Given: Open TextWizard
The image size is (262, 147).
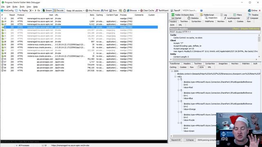Looking at the screenshot, I should coord(162,10).
